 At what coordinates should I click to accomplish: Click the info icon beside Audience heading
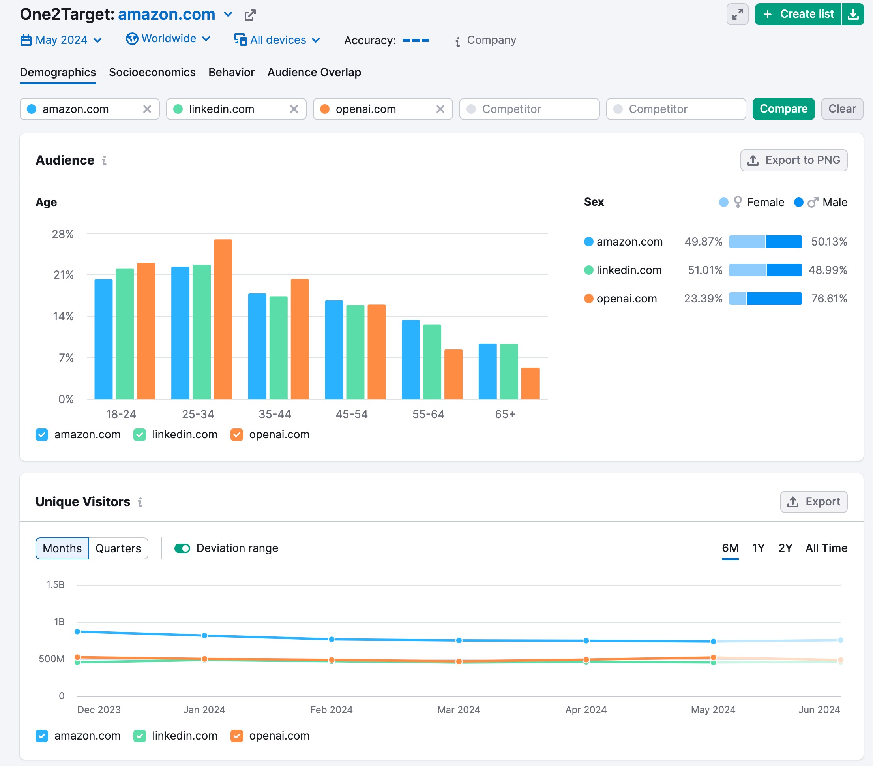tap(104, 160)
